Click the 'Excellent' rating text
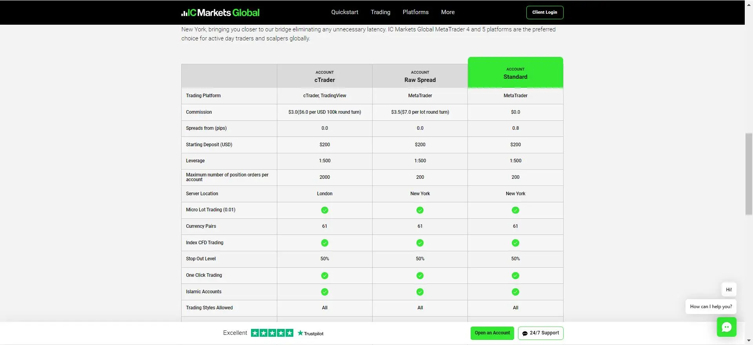 (235, 333)
